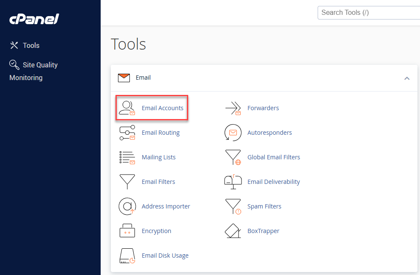Open the Mailing Lists tool
Image resolution: width=420 pixels, height=275 pixels.
click(159, 157)
